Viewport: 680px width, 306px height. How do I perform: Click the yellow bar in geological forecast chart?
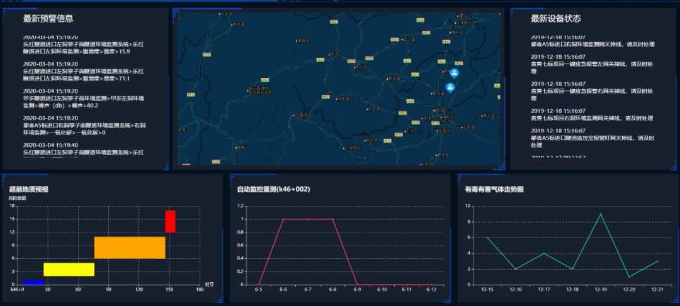click(69, 269)
